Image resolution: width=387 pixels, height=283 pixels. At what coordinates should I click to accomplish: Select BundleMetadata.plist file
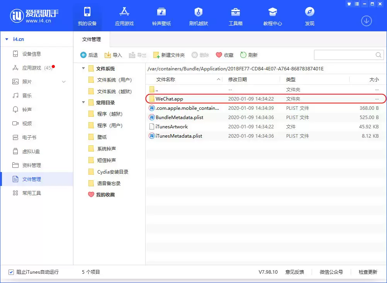pyautogui.click(x=266, y=117)
